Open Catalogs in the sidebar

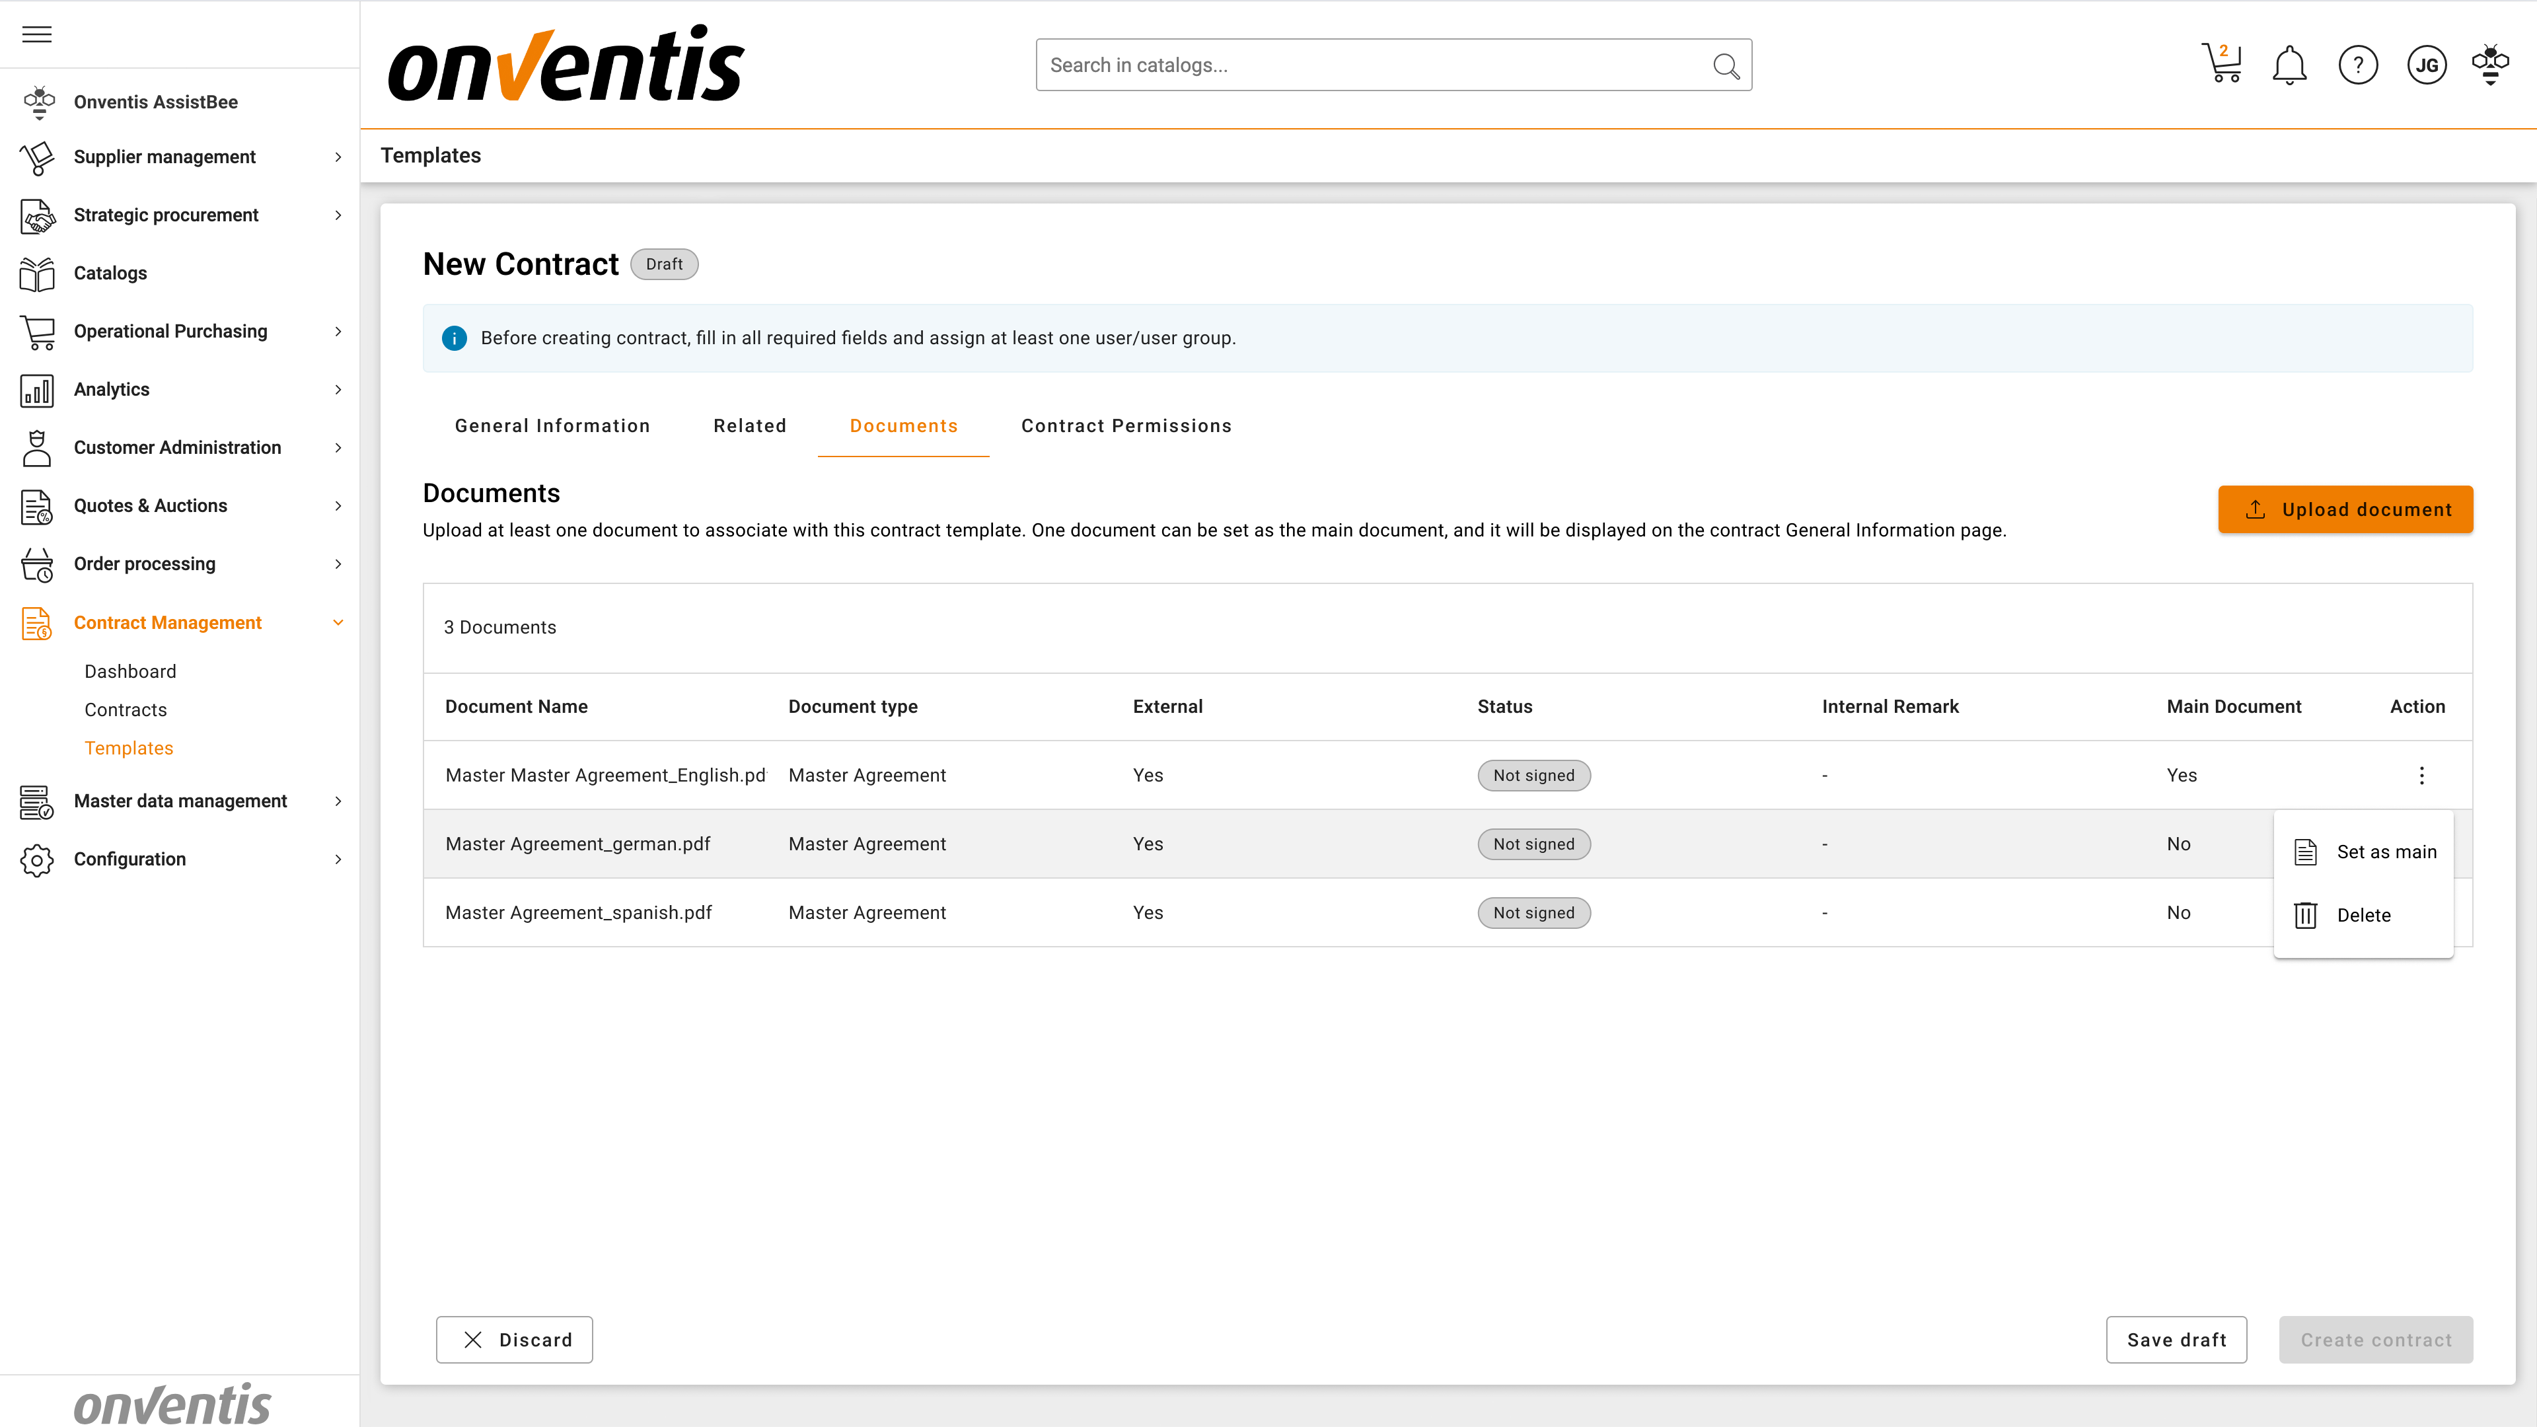coord(110,273)
